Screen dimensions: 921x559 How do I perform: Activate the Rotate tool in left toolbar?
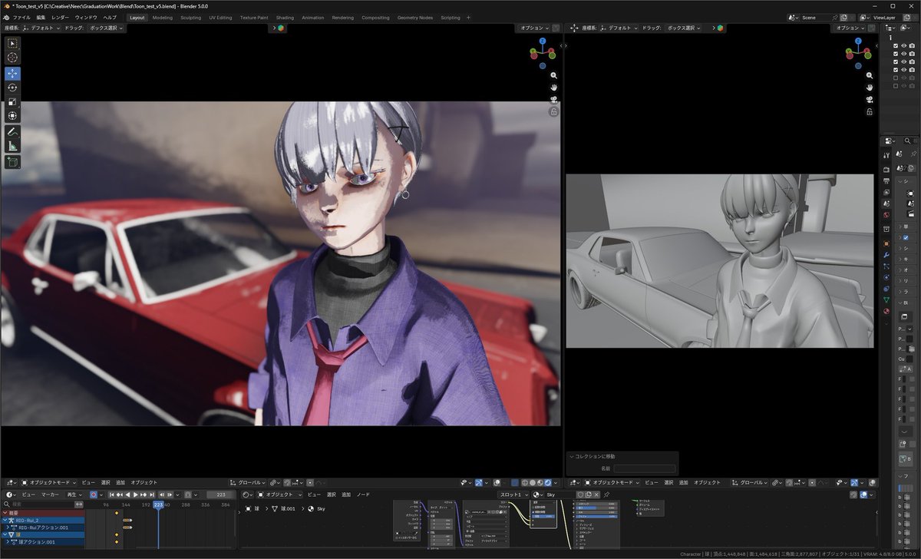12,88
